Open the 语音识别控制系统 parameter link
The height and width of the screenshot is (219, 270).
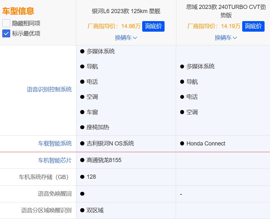pos(49,90)
